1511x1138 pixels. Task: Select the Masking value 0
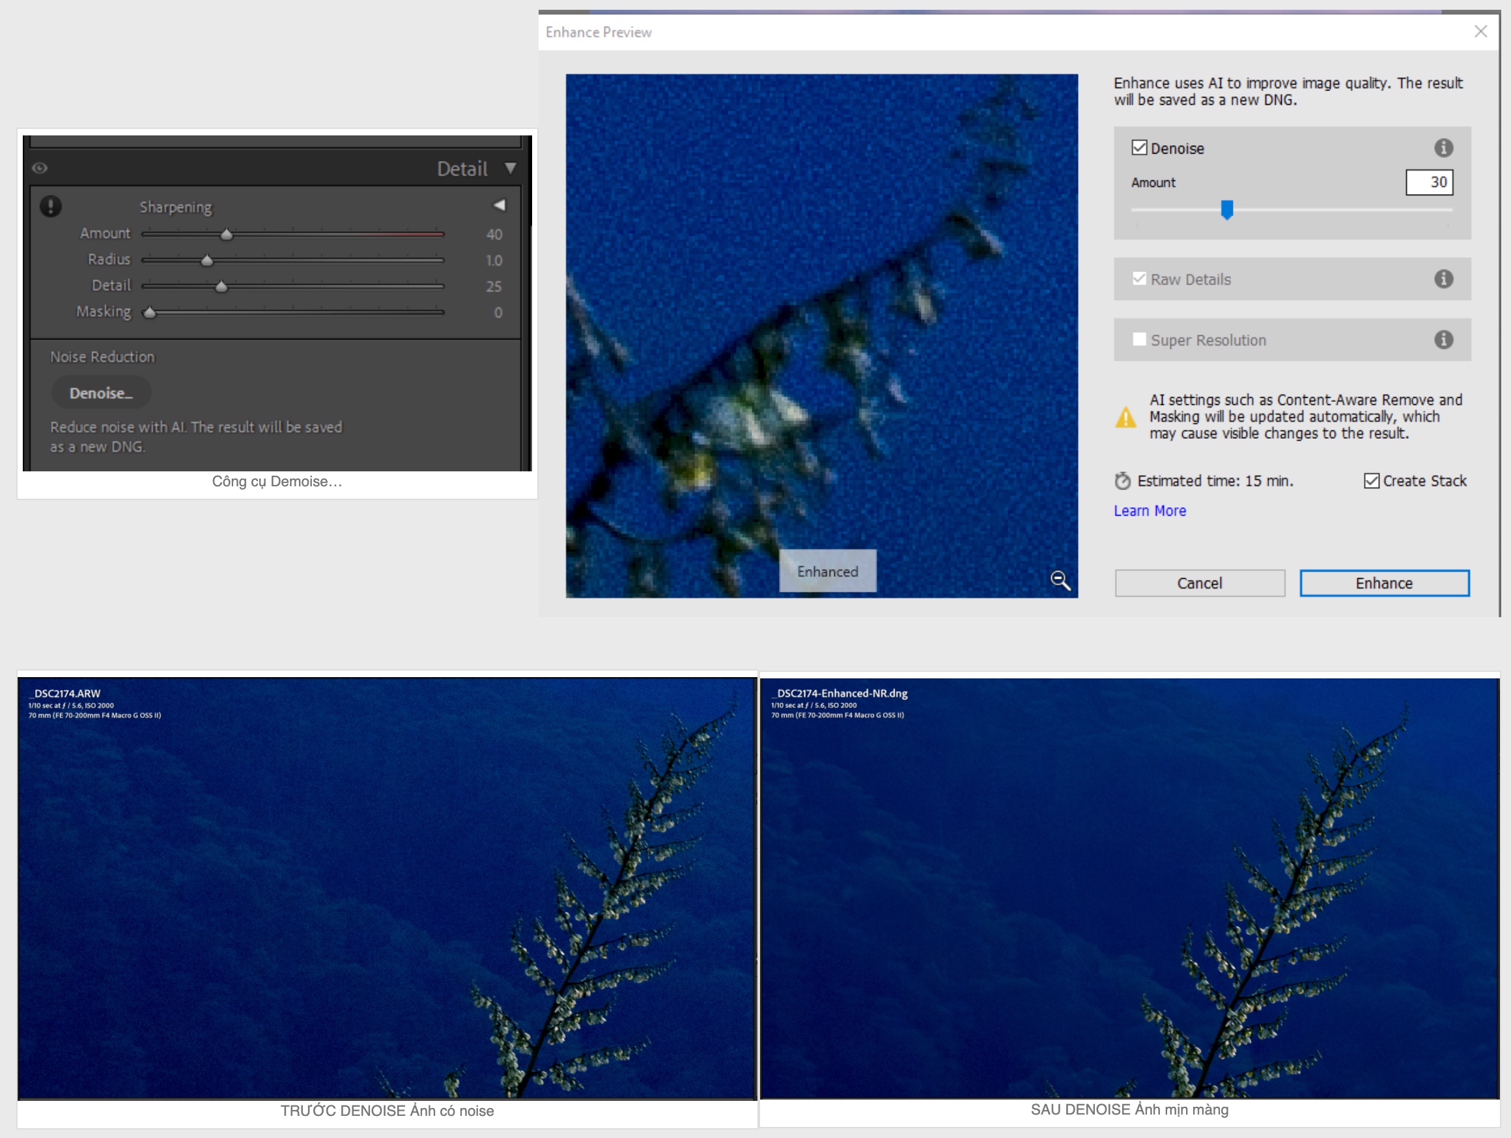tap(498, 312)
